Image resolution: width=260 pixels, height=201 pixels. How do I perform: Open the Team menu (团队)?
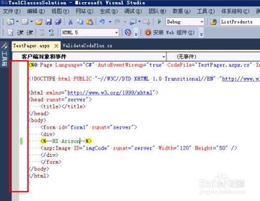(157, 11)
